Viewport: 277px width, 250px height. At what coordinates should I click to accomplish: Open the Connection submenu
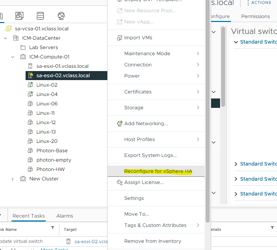tap(156, 65)
